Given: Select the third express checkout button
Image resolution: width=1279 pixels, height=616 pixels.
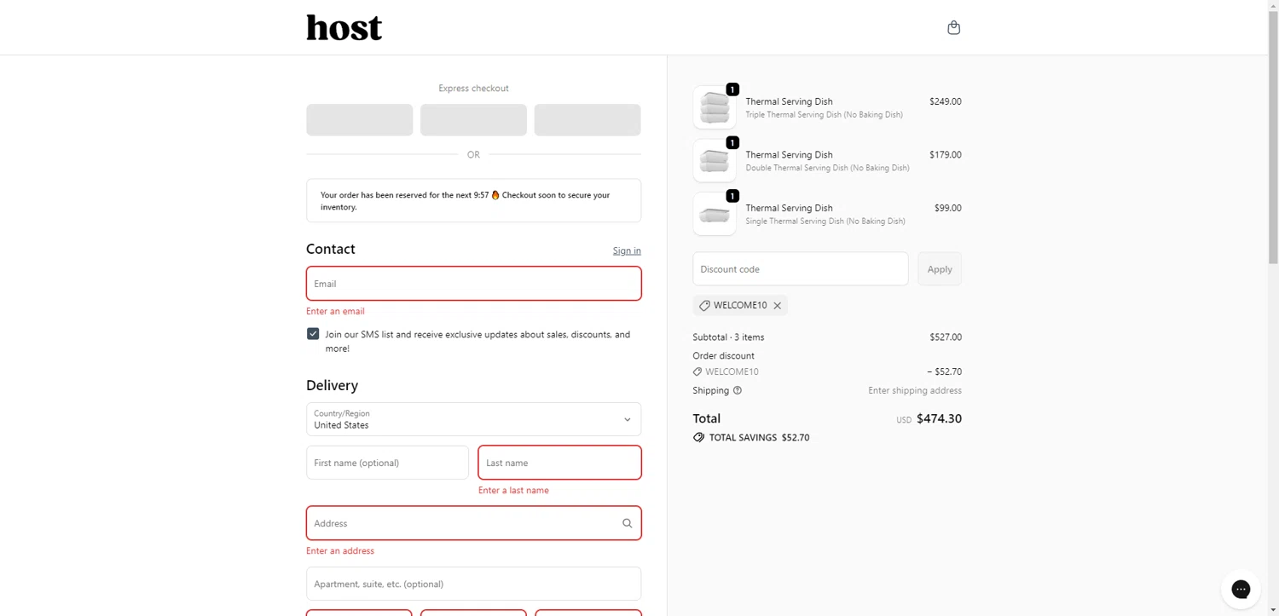Looking at the screenshot, I should (587, 120).
